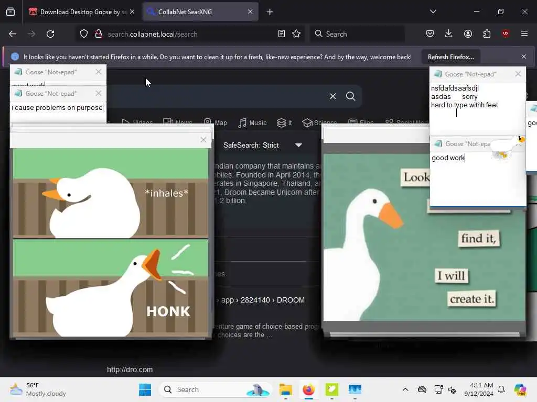Open the SafeSearch: Strict dropdown
537x402 pixels.
pos(263,146)
